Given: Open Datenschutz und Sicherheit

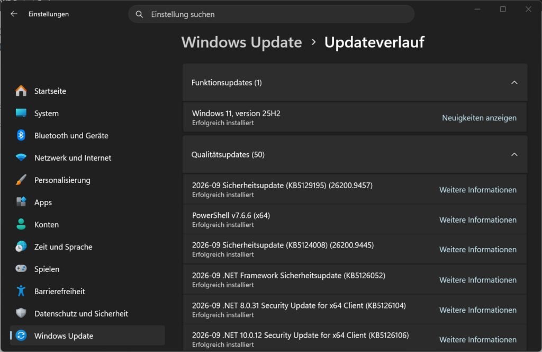Looking at the screenshot, I should 87,313.
